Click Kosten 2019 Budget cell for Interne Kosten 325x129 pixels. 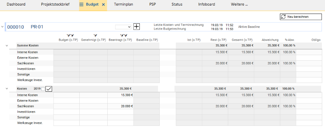[66, 95]
